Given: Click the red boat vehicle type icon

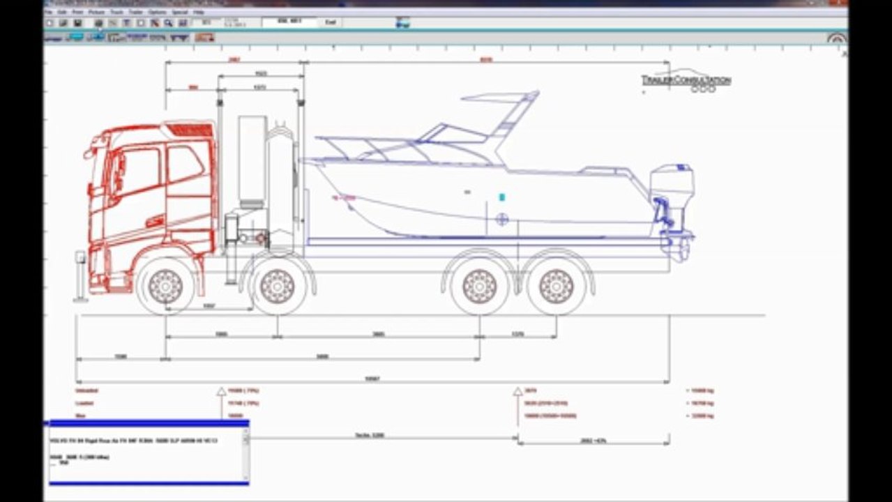Looking at the screenshot, I should point(204,38).
